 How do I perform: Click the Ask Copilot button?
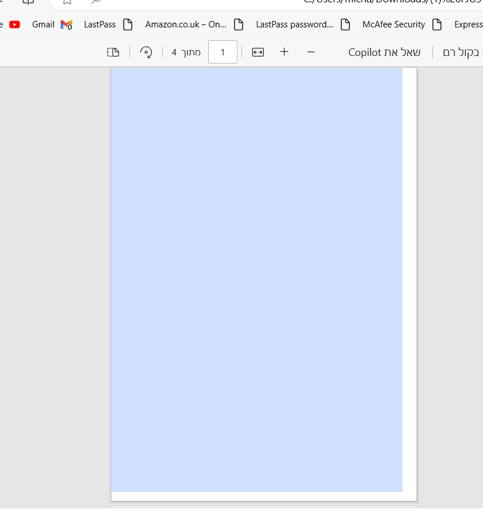coord(384,52)
